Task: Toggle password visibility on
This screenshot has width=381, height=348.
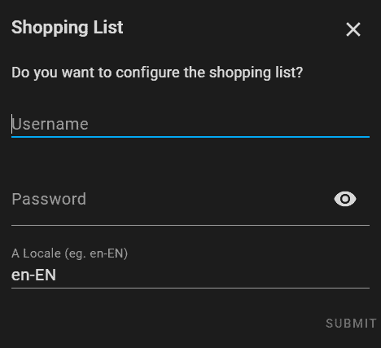Action: coord(345,199)
